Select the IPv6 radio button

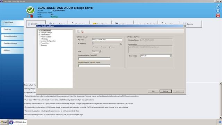pos(102,47)
